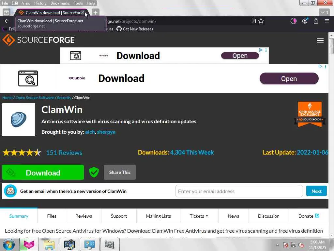Follow the Open Source Software breadcrumb
This screenshot has width=334, height=251.
[35, 97]
